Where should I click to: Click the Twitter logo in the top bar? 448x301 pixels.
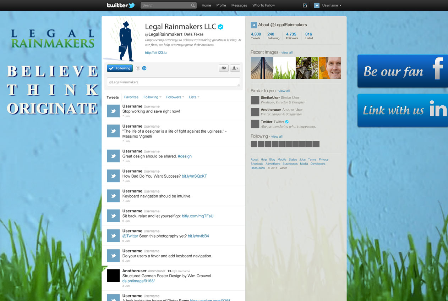point(121,5)
